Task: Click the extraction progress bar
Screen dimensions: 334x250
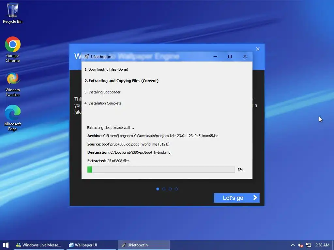Action: point(161,169)
